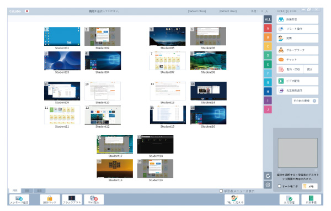
Task: Start remote operation (リモート操作)
Action: pyautogui.click(x=297, y=29)
